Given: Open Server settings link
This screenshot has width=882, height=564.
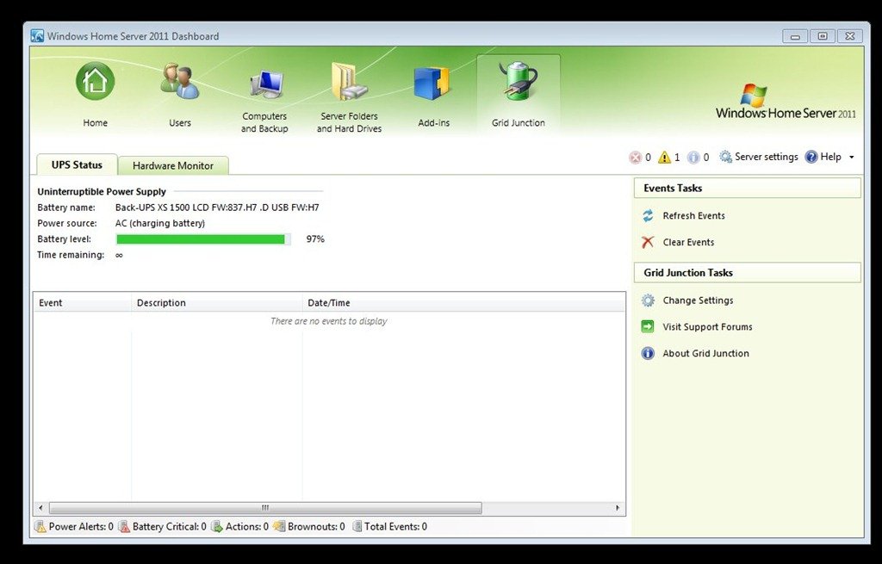Looking at the screenshot, I should pyautogui.click(x=766, y=157).
